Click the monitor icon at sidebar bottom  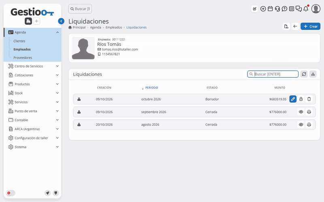click(x=55, y=193)
